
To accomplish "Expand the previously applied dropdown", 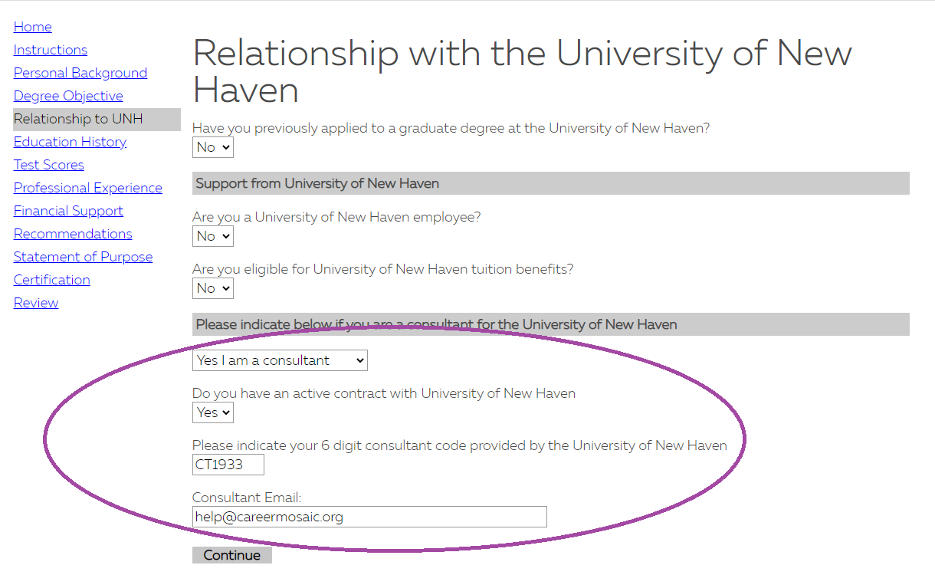I will [213, 147].
